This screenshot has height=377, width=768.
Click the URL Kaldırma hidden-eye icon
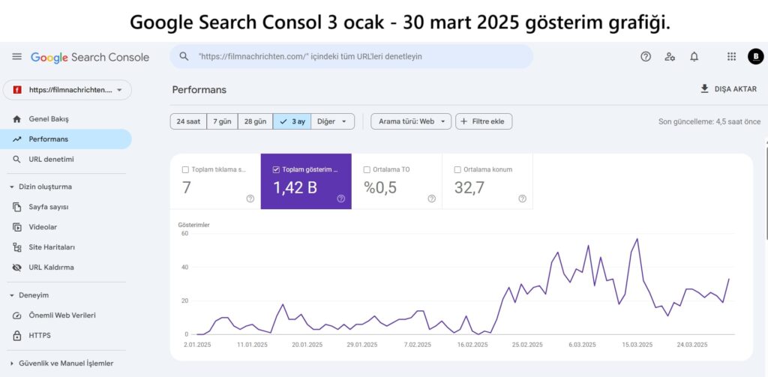pyautogui.click(x=17, y=268)
